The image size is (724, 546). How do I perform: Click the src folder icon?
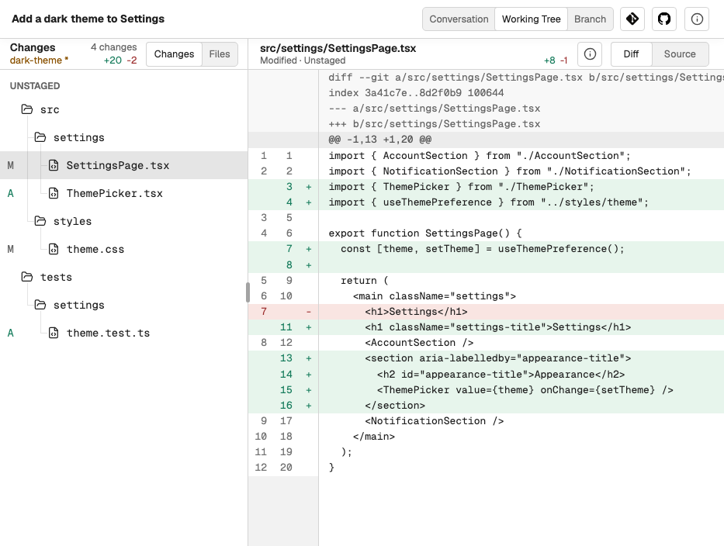27,109
